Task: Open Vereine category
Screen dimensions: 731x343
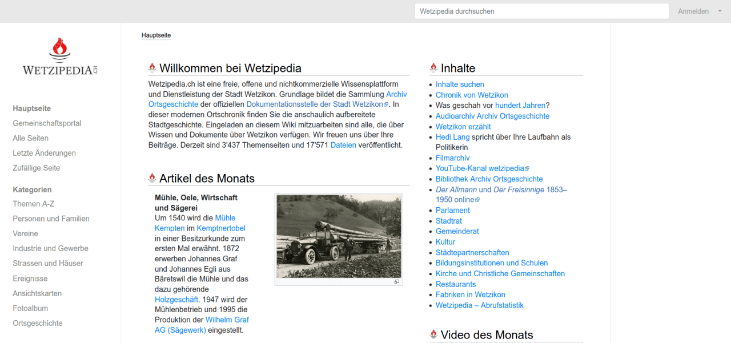Action: tap(25, 233)
